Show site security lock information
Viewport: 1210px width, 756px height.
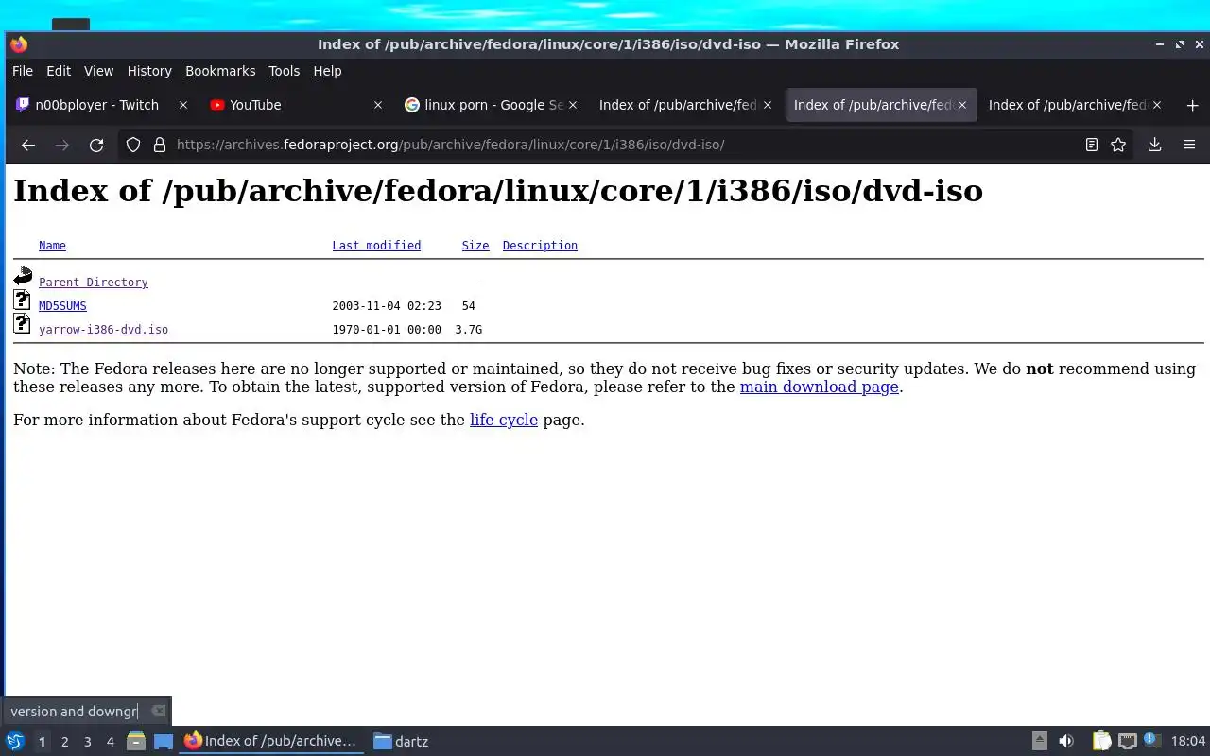point(160,145)
